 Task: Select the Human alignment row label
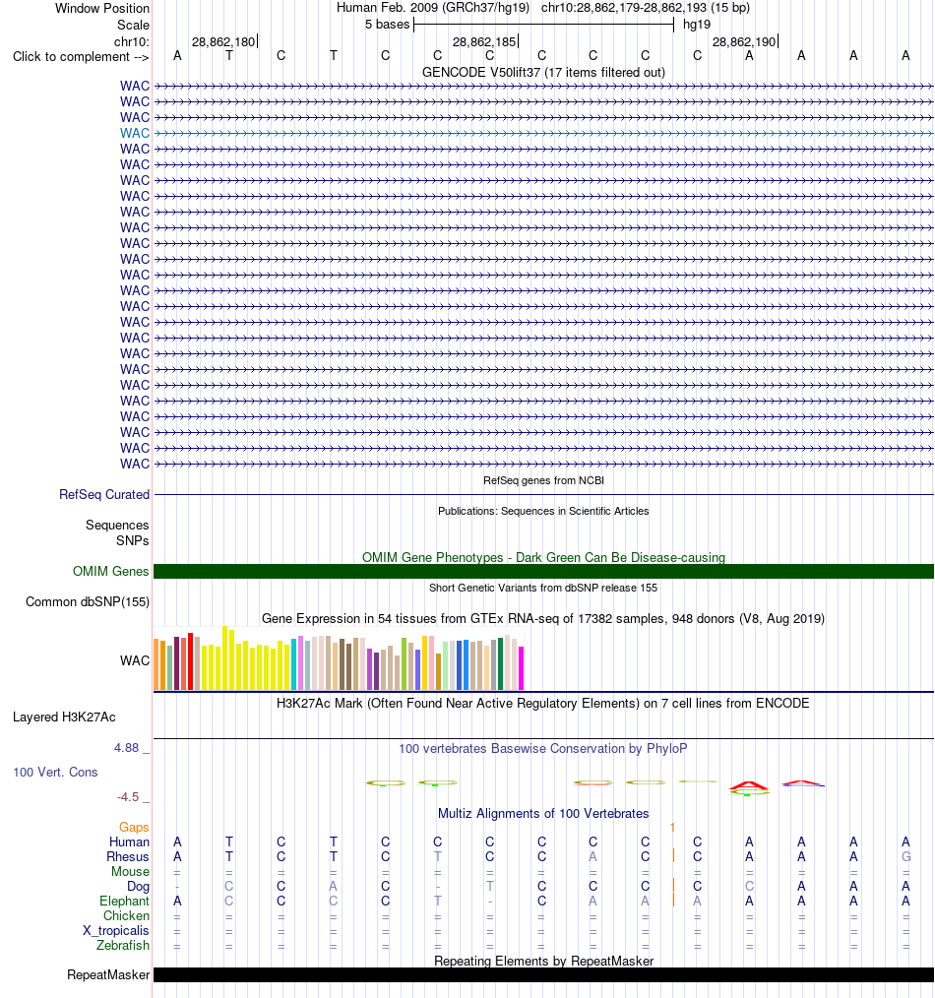point(129,842)
